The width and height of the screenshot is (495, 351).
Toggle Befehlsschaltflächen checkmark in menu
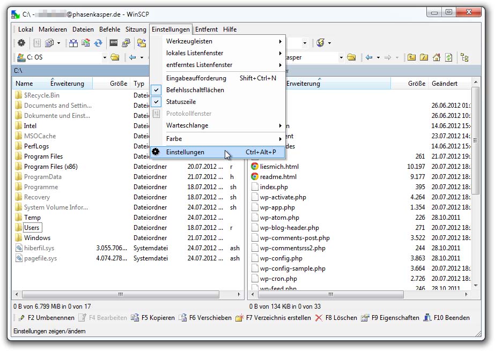[x=195, y=90]
